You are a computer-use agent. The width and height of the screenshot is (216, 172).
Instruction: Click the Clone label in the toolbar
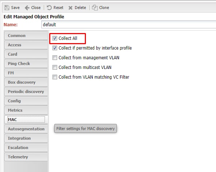pyautogui.click(x=104, y=8)
